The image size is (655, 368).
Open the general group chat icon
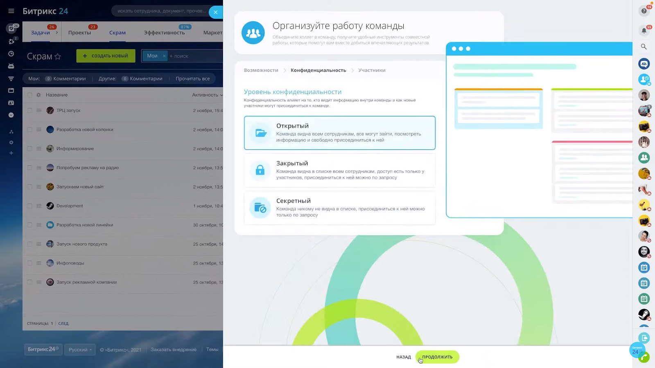644,64
